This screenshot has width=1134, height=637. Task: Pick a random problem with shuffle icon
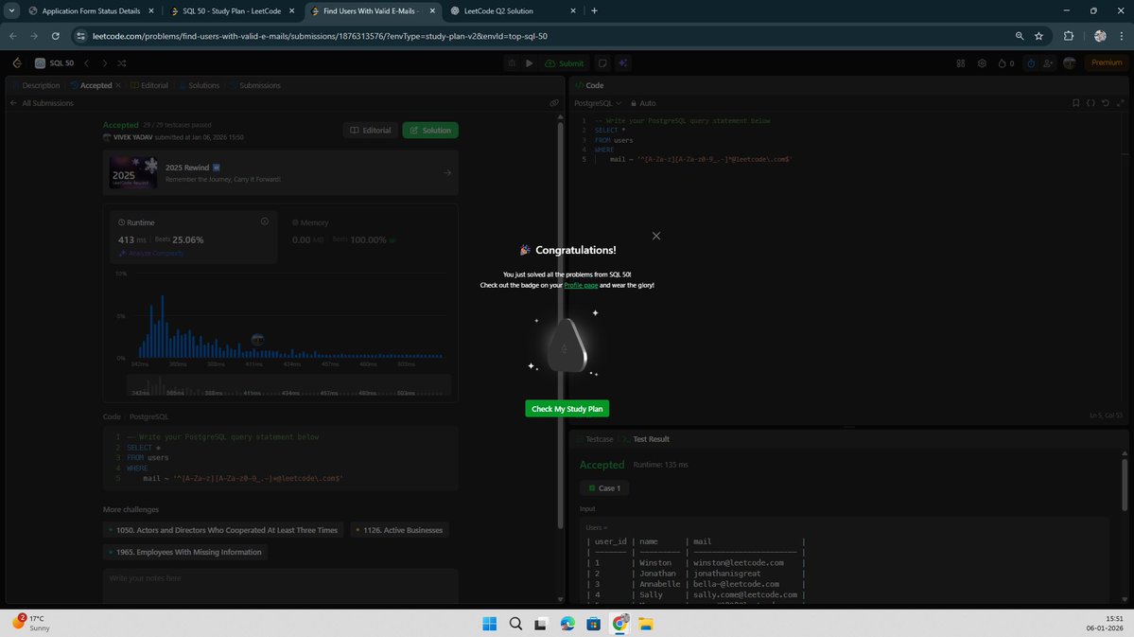point(121,63)
